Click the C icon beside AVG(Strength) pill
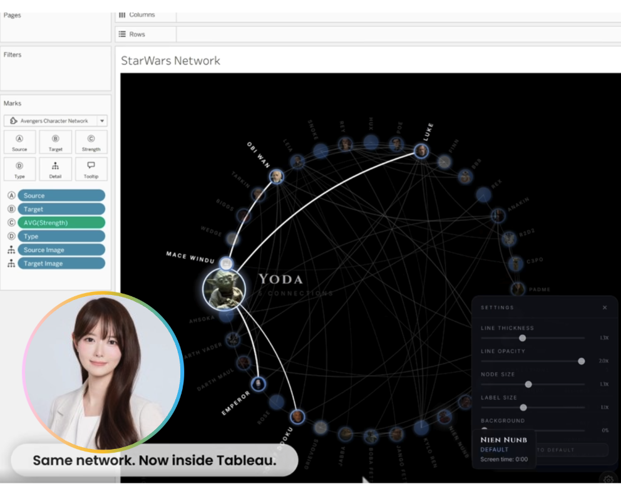 pos(11,223)
